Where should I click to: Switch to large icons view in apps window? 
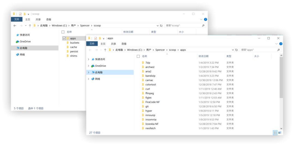click(x=280, y=133)
